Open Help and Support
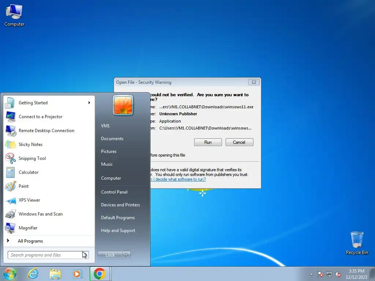This screenshot has height=281, width=375. 118,231
